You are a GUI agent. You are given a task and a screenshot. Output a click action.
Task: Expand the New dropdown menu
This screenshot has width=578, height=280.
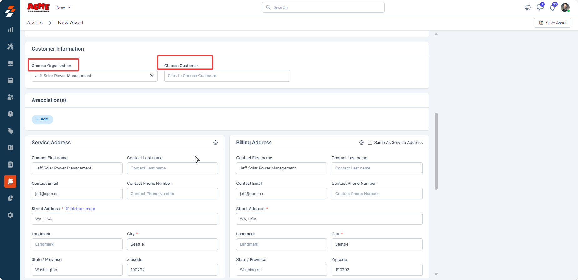click(x=63, y=7)
